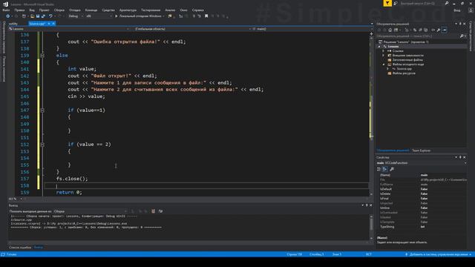
Task: Expand the Ссылки node
Action: click(x=383, y=51)
